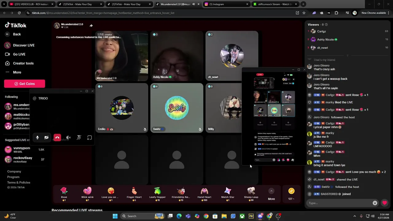Bookmark this page with star icon

click(x=304, y=13)
